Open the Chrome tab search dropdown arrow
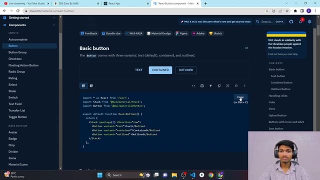 pos(286,3)
